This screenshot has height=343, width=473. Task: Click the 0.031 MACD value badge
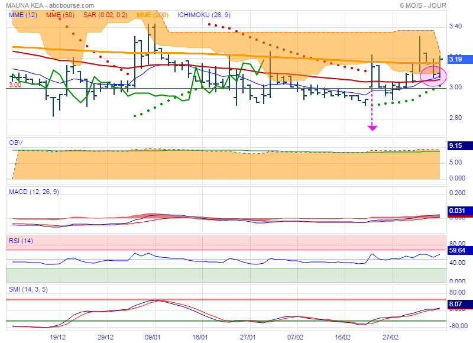(460, 211)
